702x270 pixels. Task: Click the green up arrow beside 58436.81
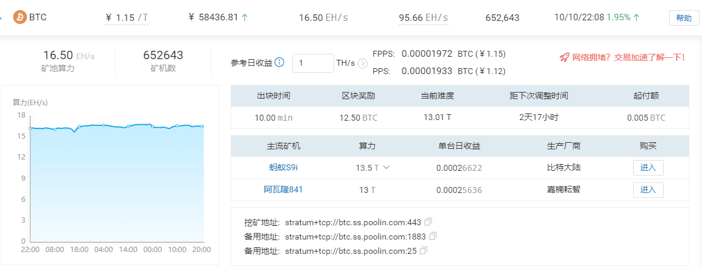(x=244, y=18)
